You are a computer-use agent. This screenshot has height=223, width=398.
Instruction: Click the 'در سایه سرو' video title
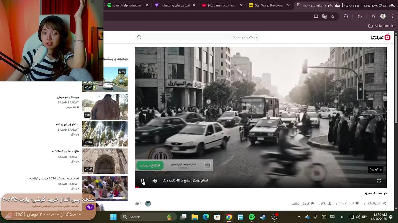(376, 193)
